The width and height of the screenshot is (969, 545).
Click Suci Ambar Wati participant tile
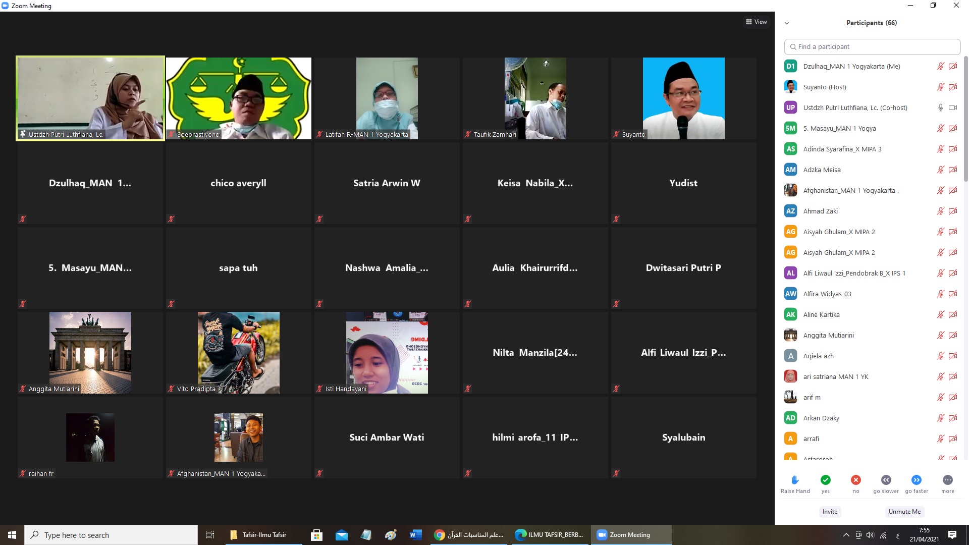387,438
